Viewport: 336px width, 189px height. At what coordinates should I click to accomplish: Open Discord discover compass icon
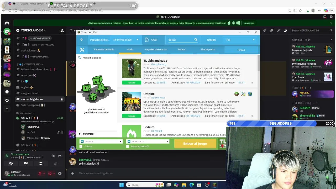coord(7,100)
